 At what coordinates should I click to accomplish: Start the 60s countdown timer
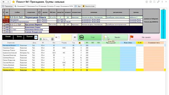90,37
